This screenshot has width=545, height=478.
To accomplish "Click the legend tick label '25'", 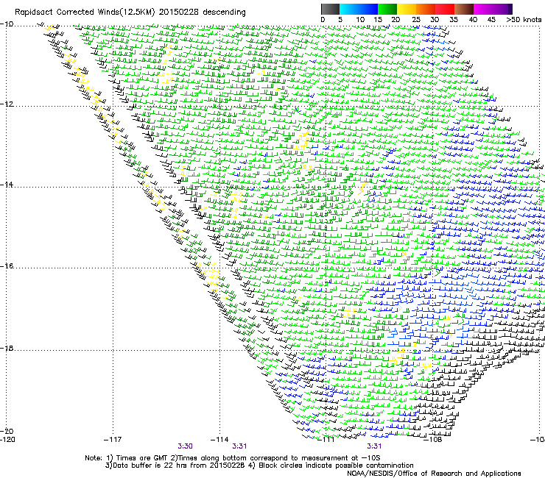I will tap(416, 19).
